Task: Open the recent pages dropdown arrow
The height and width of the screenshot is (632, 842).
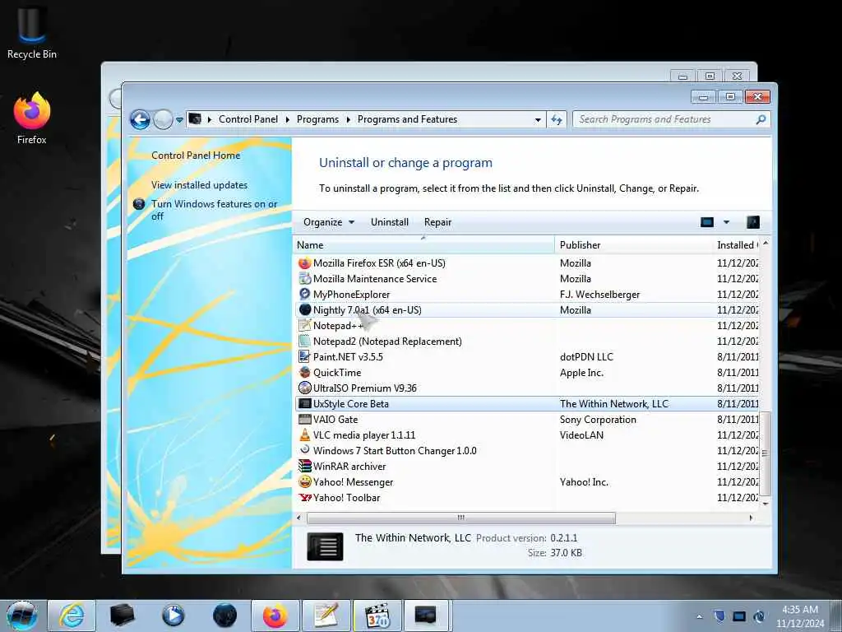Action: pyautogui.click(x=179, y=120)
